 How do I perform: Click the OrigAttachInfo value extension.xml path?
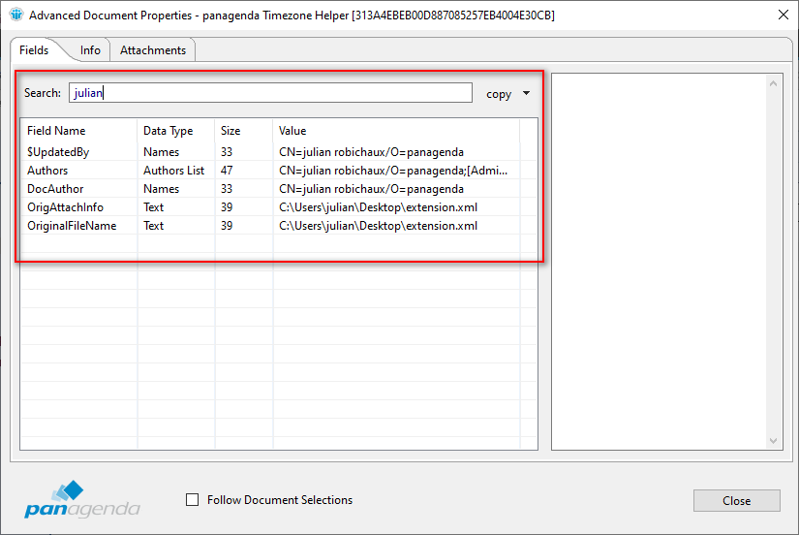pyautogui.click(x=378, y=207)
